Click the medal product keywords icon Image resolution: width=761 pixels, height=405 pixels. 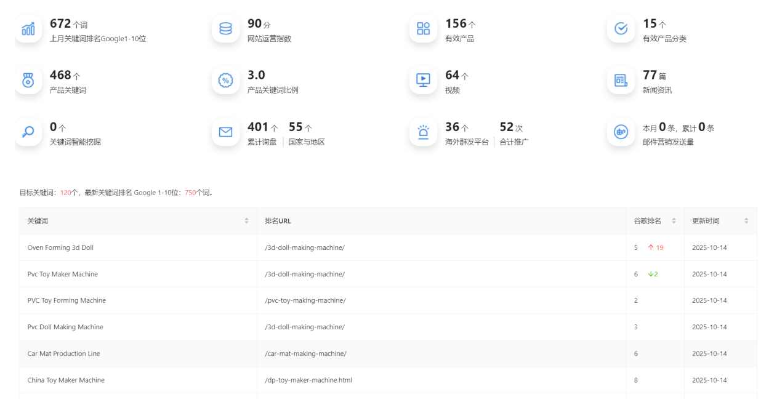coord(28,80)
